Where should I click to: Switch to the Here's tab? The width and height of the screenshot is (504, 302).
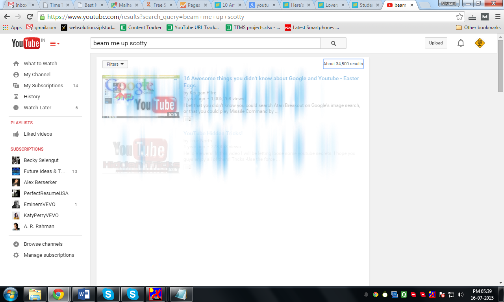click(297, 5)
